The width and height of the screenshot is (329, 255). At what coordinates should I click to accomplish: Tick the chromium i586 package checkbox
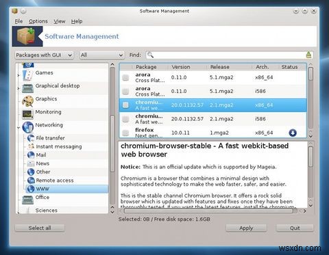point(125,119)
